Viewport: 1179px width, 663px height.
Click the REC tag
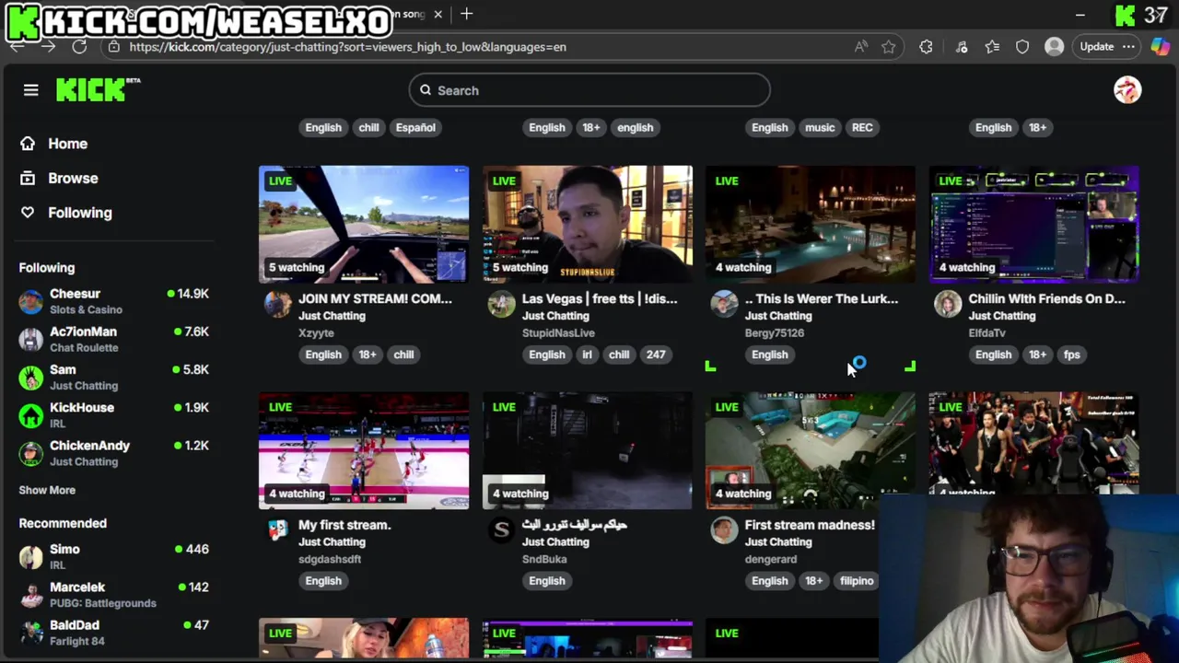point(862,127)
